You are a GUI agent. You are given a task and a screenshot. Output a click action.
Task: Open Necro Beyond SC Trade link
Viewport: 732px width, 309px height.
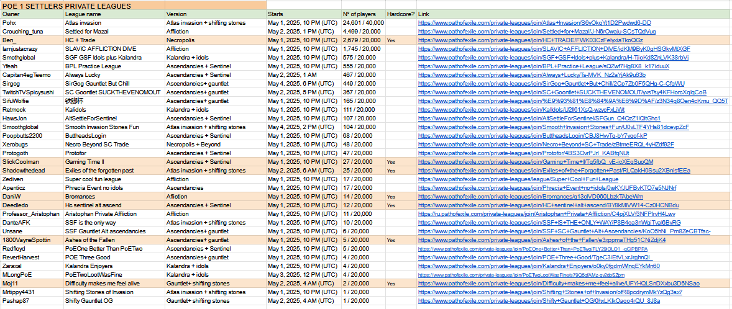[x=546, y=145]
